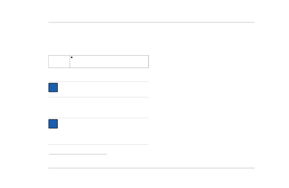The width and height of the screenshot is (289, 188).
Task: Click the short dark footnote separator line
Action: click(78, 154)
